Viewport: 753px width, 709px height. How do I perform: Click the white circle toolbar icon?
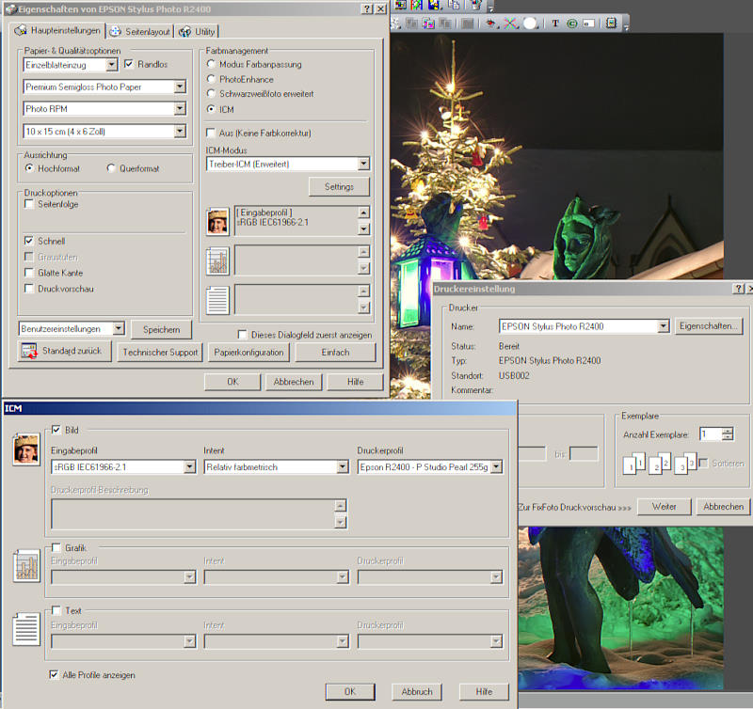pos(530,23)
